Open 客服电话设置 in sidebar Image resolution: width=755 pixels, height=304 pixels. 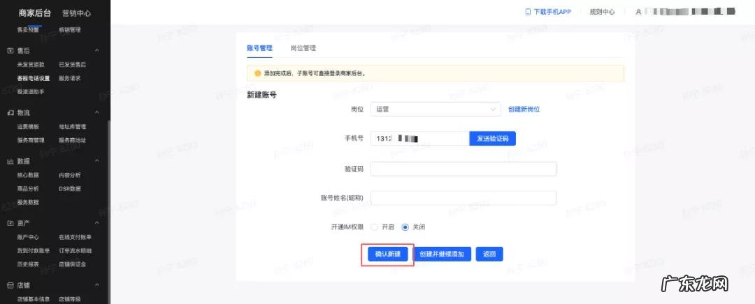[x=34, y=78]
